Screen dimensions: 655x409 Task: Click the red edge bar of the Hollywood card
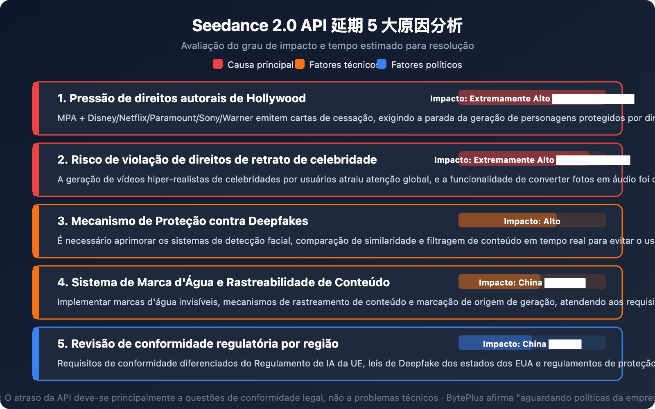tap(36, 108)
